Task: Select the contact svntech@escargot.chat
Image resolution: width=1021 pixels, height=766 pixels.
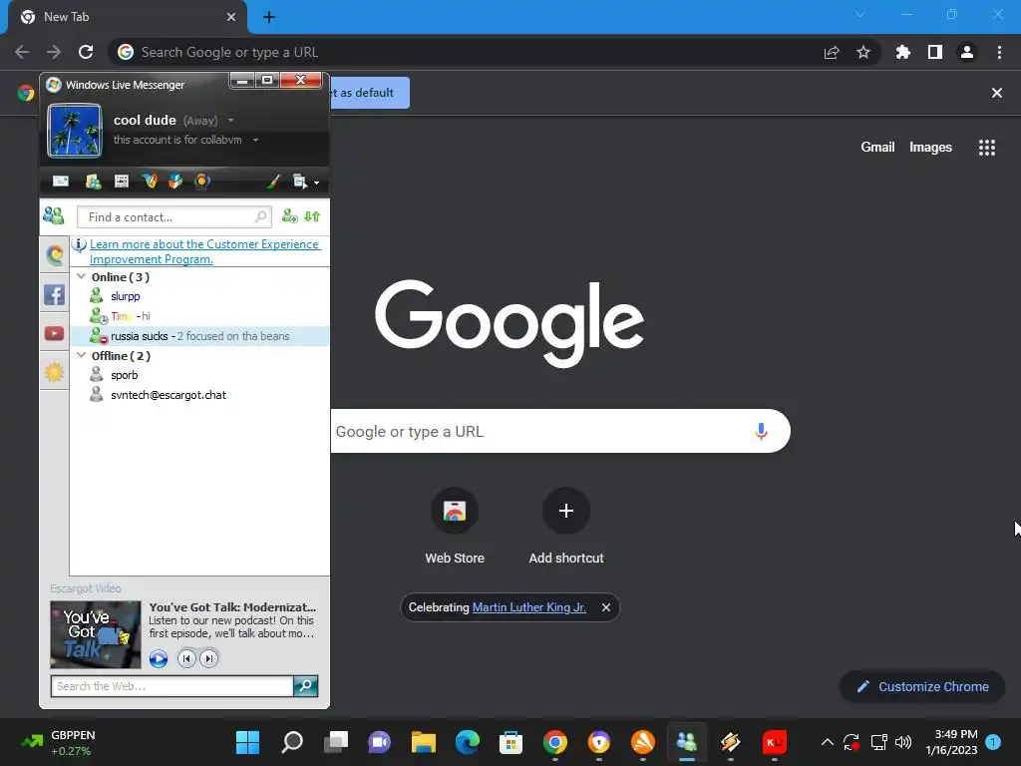Action: (199, 395)
